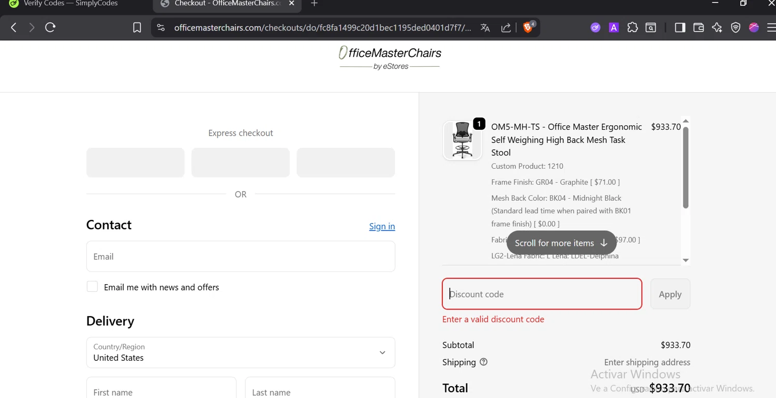Focus the Discount code field

coord(542,294)
